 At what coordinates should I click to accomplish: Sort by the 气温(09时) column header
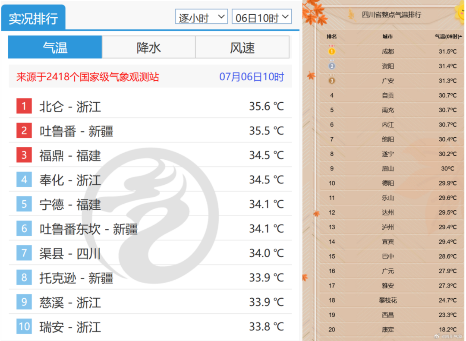point(448,37)
